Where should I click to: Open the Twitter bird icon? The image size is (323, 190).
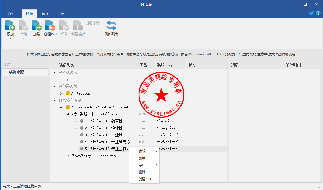[x=311, y=14]
